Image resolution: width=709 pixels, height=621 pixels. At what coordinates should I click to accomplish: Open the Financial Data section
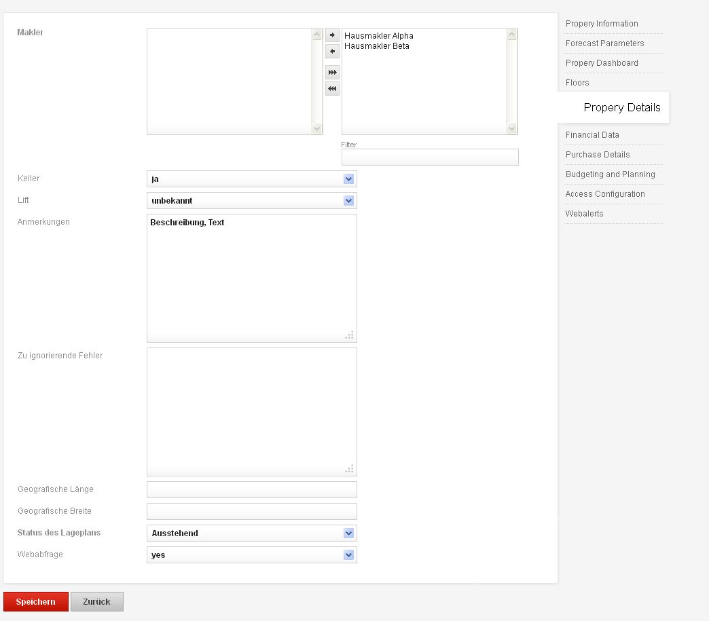(x=592, y=135)
